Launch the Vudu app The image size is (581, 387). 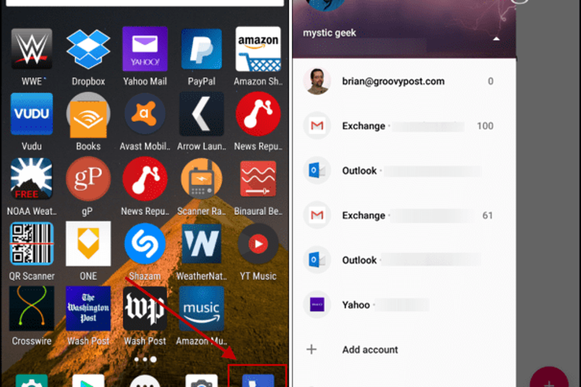click(31, 114)
